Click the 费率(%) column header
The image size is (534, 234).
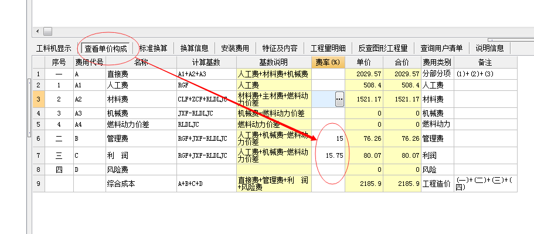328,62
